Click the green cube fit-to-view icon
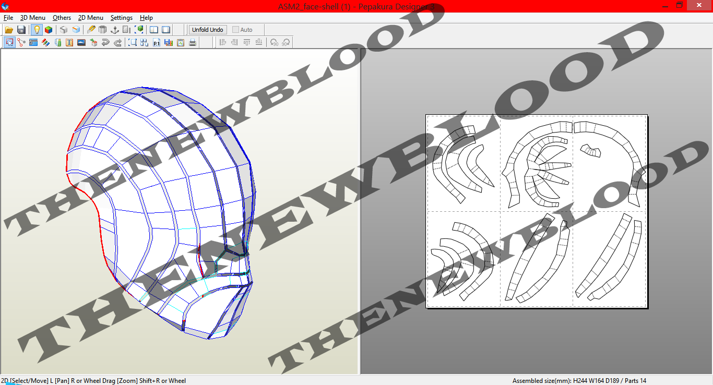Viewport: 713px width, 385px height. 139,30
